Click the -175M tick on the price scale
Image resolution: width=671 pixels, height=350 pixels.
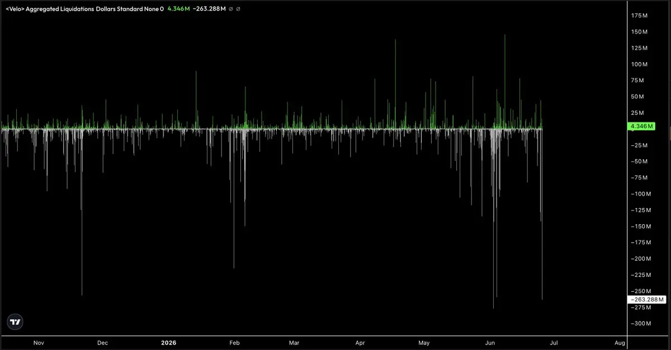click(640, 243)
